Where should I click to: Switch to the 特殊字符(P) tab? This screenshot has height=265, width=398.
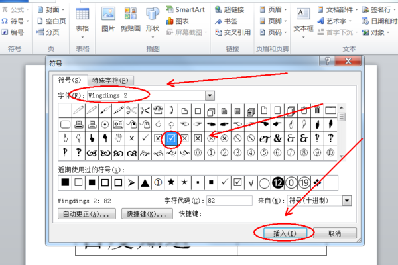[110, 81]
